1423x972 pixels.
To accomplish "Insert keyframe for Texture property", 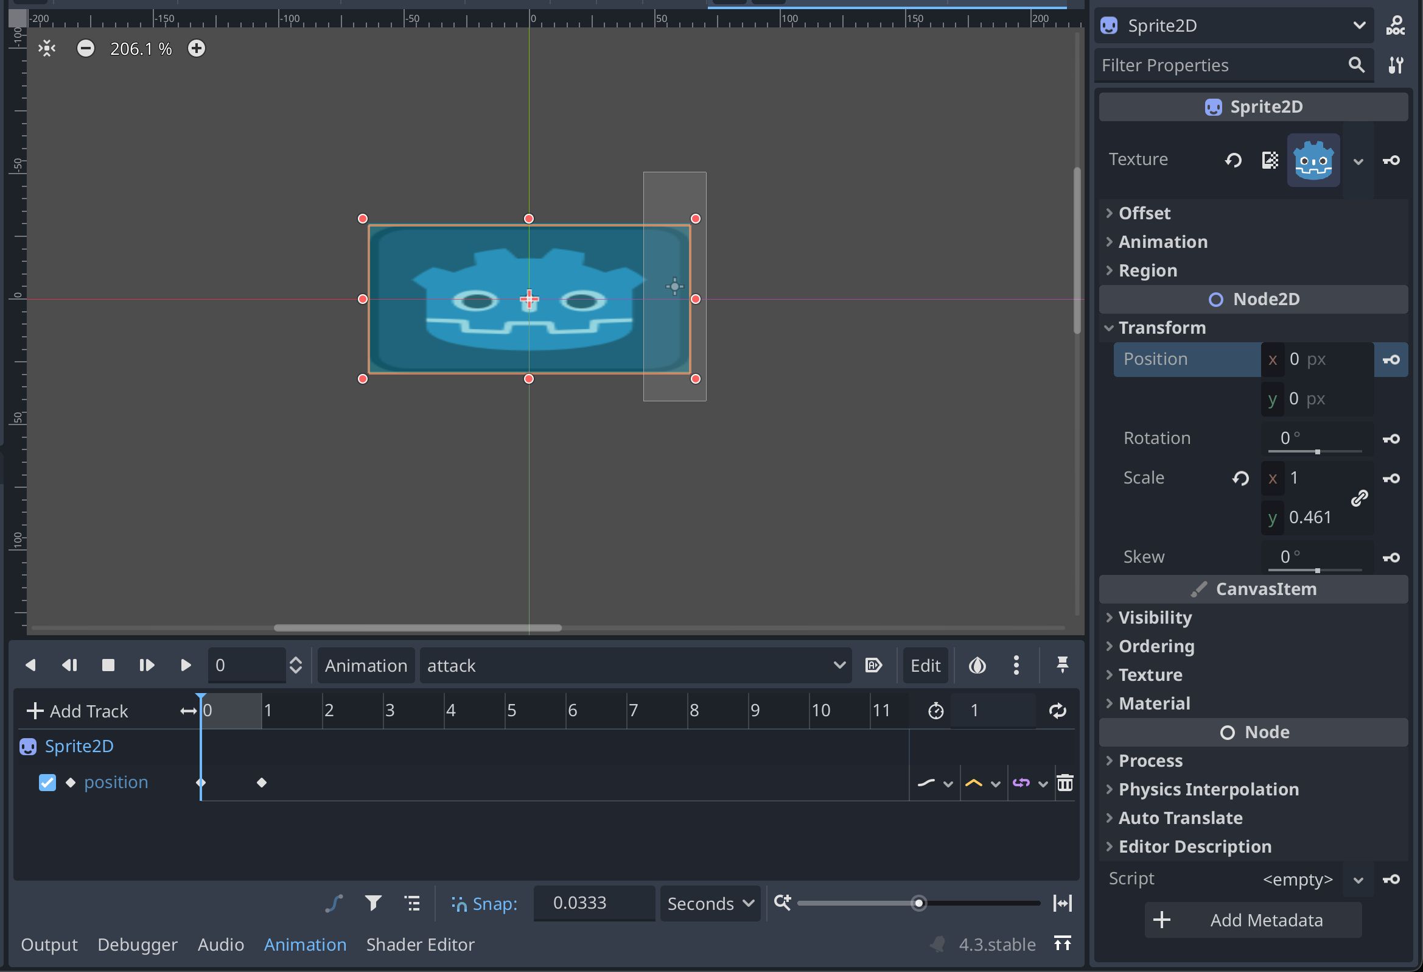I will 1391,161.
